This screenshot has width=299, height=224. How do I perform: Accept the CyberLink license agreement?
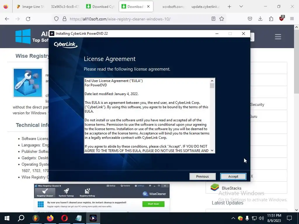click(x=233, y=176)
